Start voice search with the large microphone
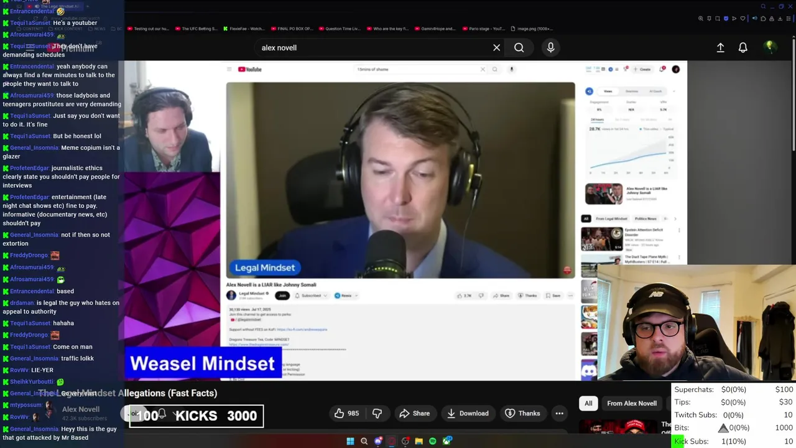 [550, 47]
